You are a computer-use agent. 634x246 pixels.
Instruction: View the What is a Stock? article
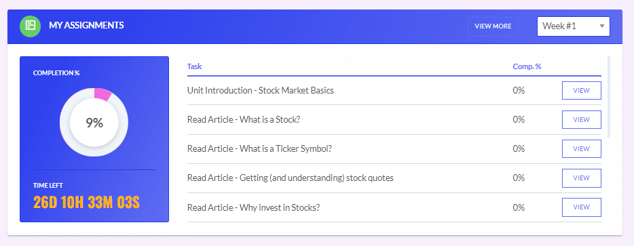[582, 119]
